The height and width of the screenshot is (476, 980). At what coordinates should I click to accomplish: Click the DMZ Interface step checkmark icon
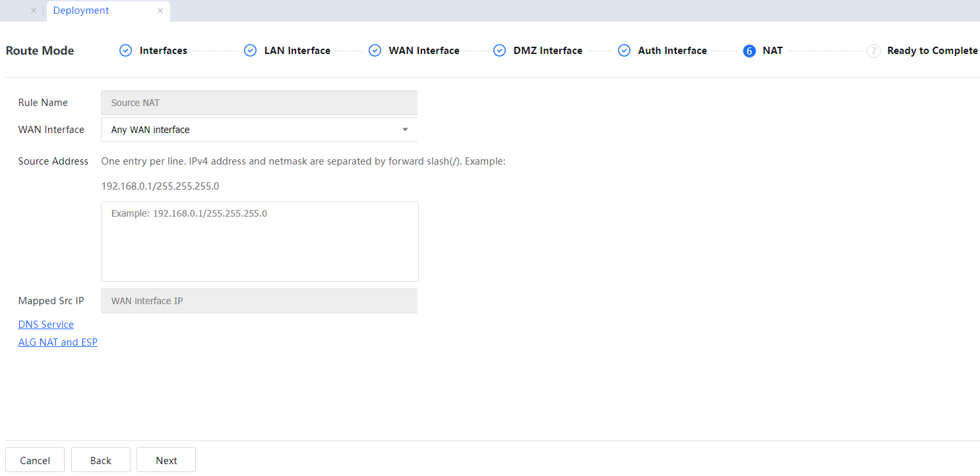(x=499, y=51)
